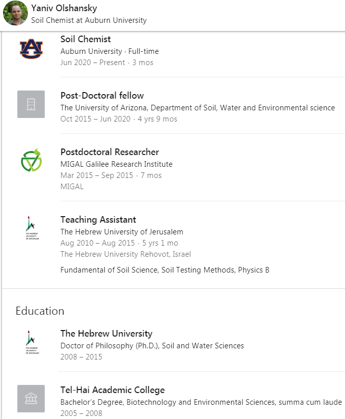Image resolution: width=345 pixels, height=419 pixels.
Task: Click the Hebrew University logo beside Teaching Assistant
Action: coord(31,228)
